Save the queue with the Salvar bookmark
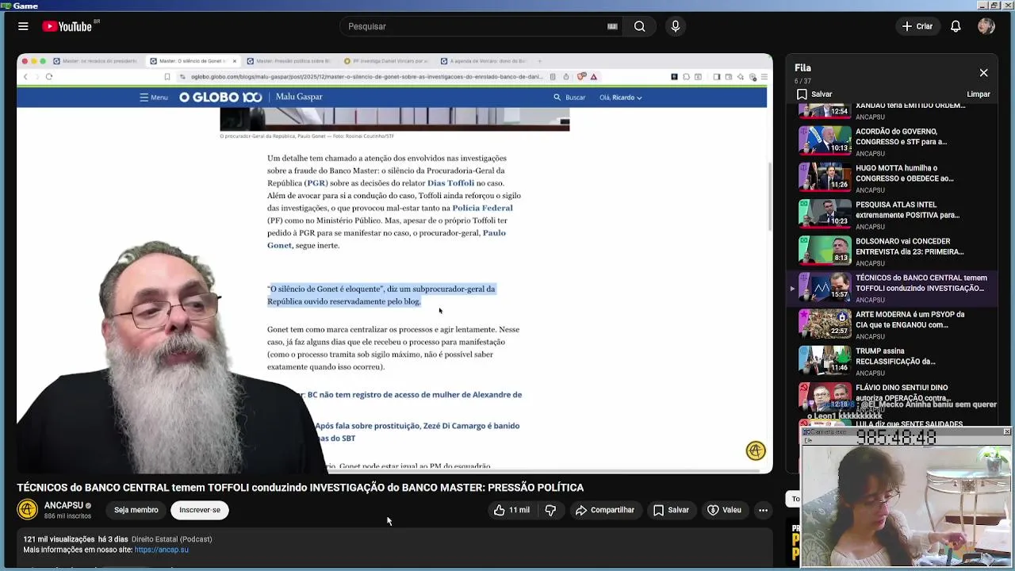 tap(814, 94)
